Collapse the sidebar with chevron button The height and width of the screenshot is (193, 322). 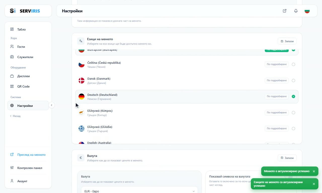pos(51,105)
